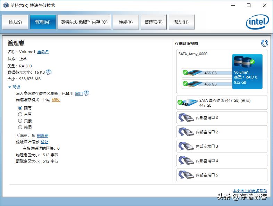Click the internal empty port 5 icon
This screenshot has width=273, height=206.
tap(186, 175)
